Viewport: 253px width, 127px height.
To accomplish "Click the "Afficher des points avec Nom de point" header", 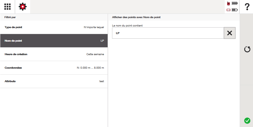I will [136, 17].
